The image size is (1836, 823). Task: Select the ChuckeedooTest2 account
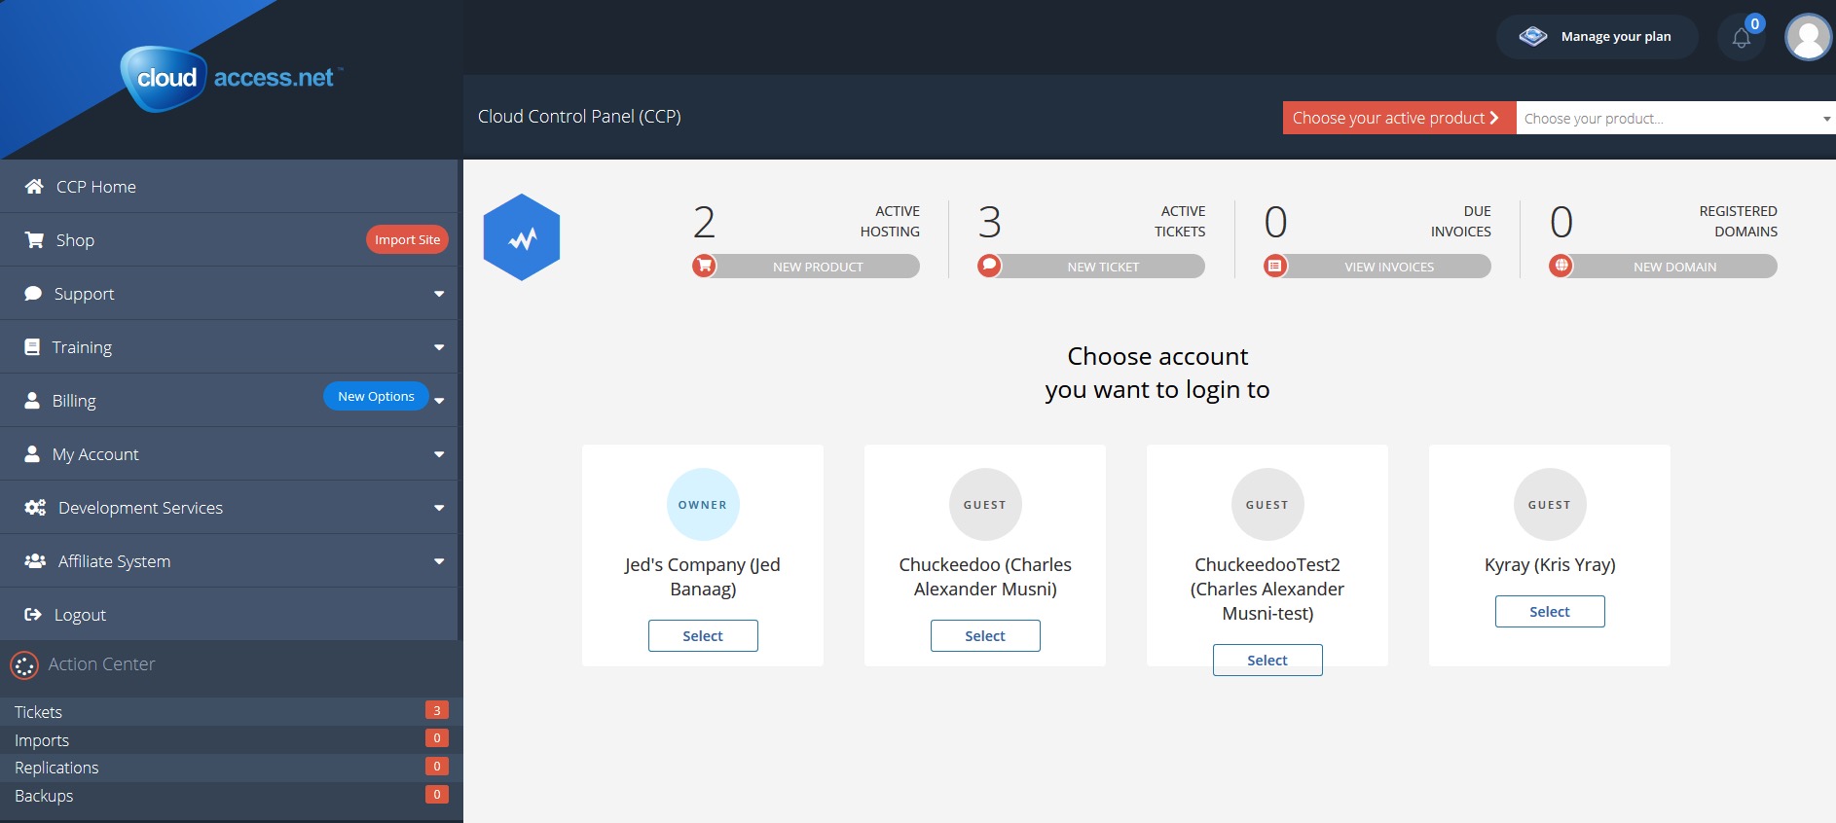pyautogui.click(x=1267, y=660)
